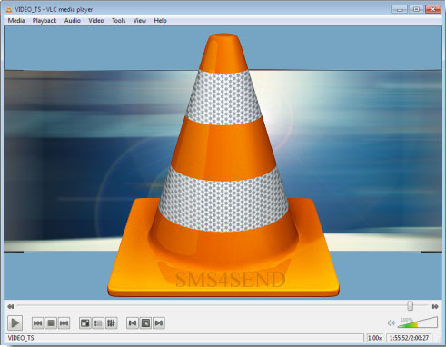Open the Media menu
Viewport: 446px width, 347px height.
tap(16, 21)
